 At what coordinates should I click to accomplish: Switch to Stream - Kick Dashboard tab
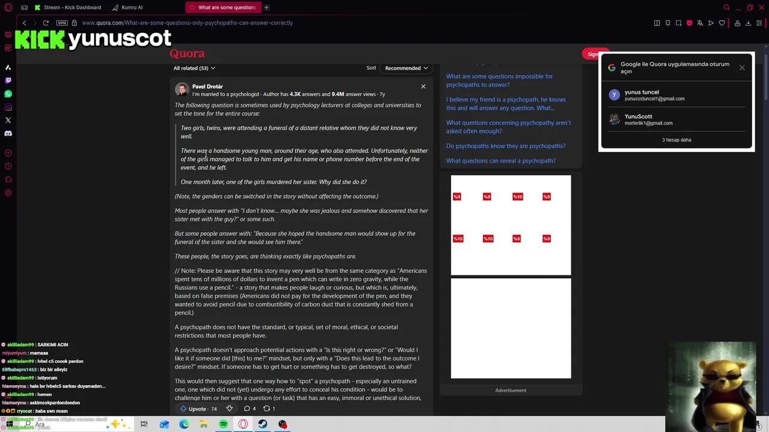[x=68, y=7]
